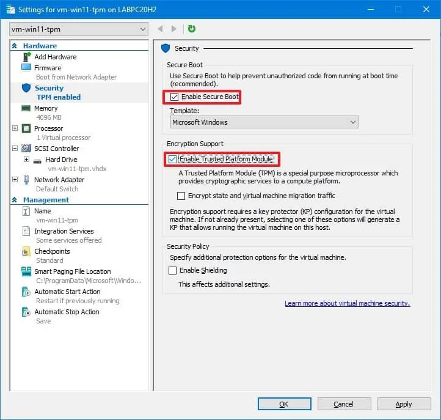Click 'Standard' under Checkpoints

pos(50,260)
